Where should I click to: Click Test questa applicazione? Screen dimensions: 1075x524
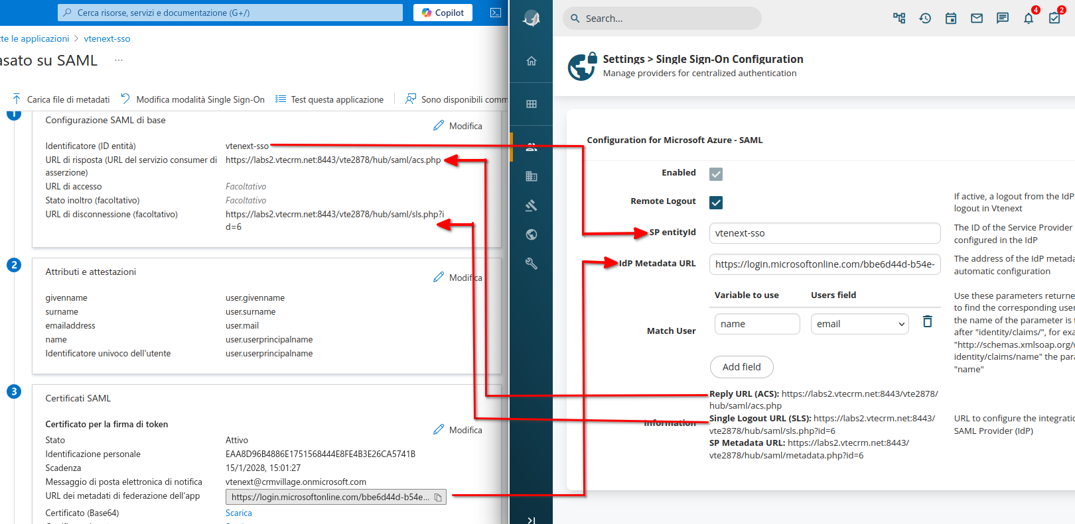coord(329,99)
